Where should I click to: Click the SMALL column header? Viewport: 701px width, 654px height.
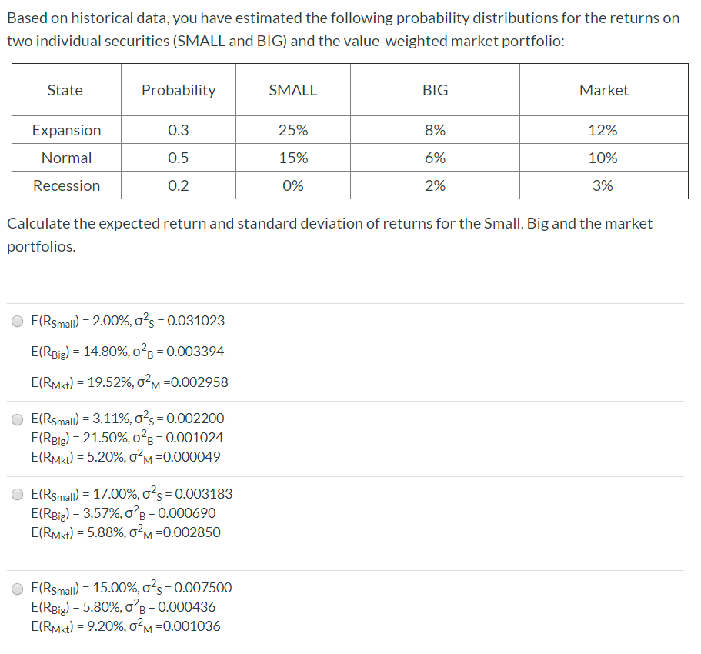292,90
